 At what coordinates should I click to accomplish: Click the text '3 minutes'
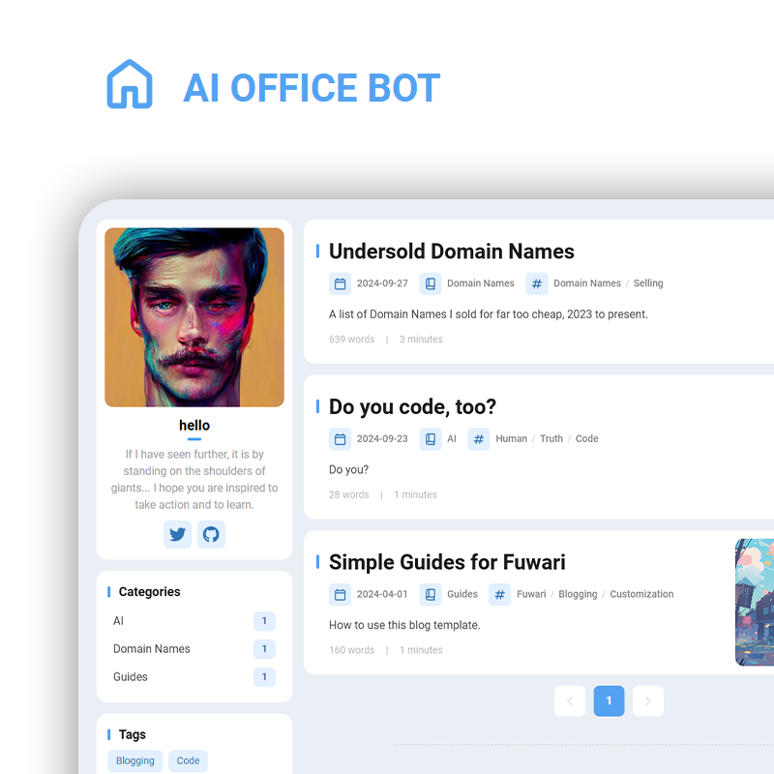click(x=421, y=340)
